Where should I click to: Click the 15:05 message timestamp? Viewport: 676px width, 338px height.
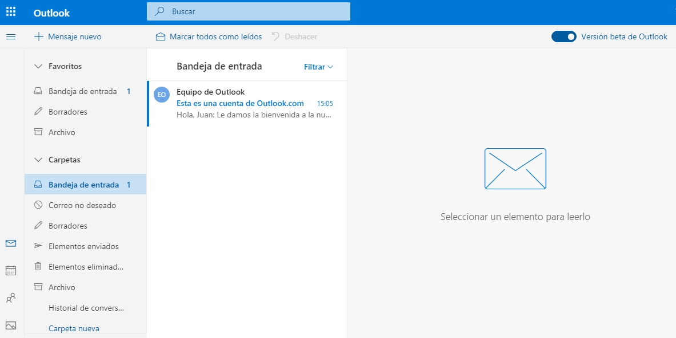point(325,104)
